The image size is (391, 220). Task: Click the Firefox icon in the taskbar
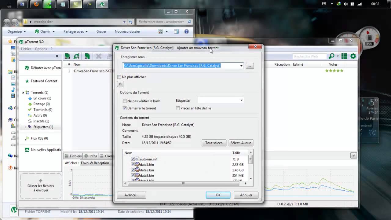(x=36, y=4)
